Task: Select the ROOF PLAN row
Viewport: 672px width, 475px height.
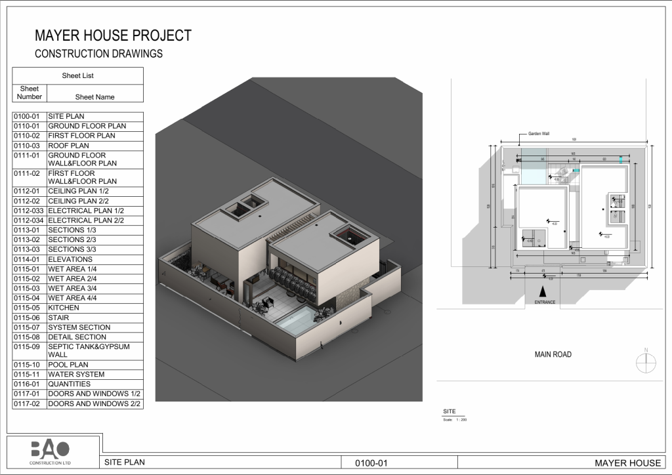Action: point(77,146)
